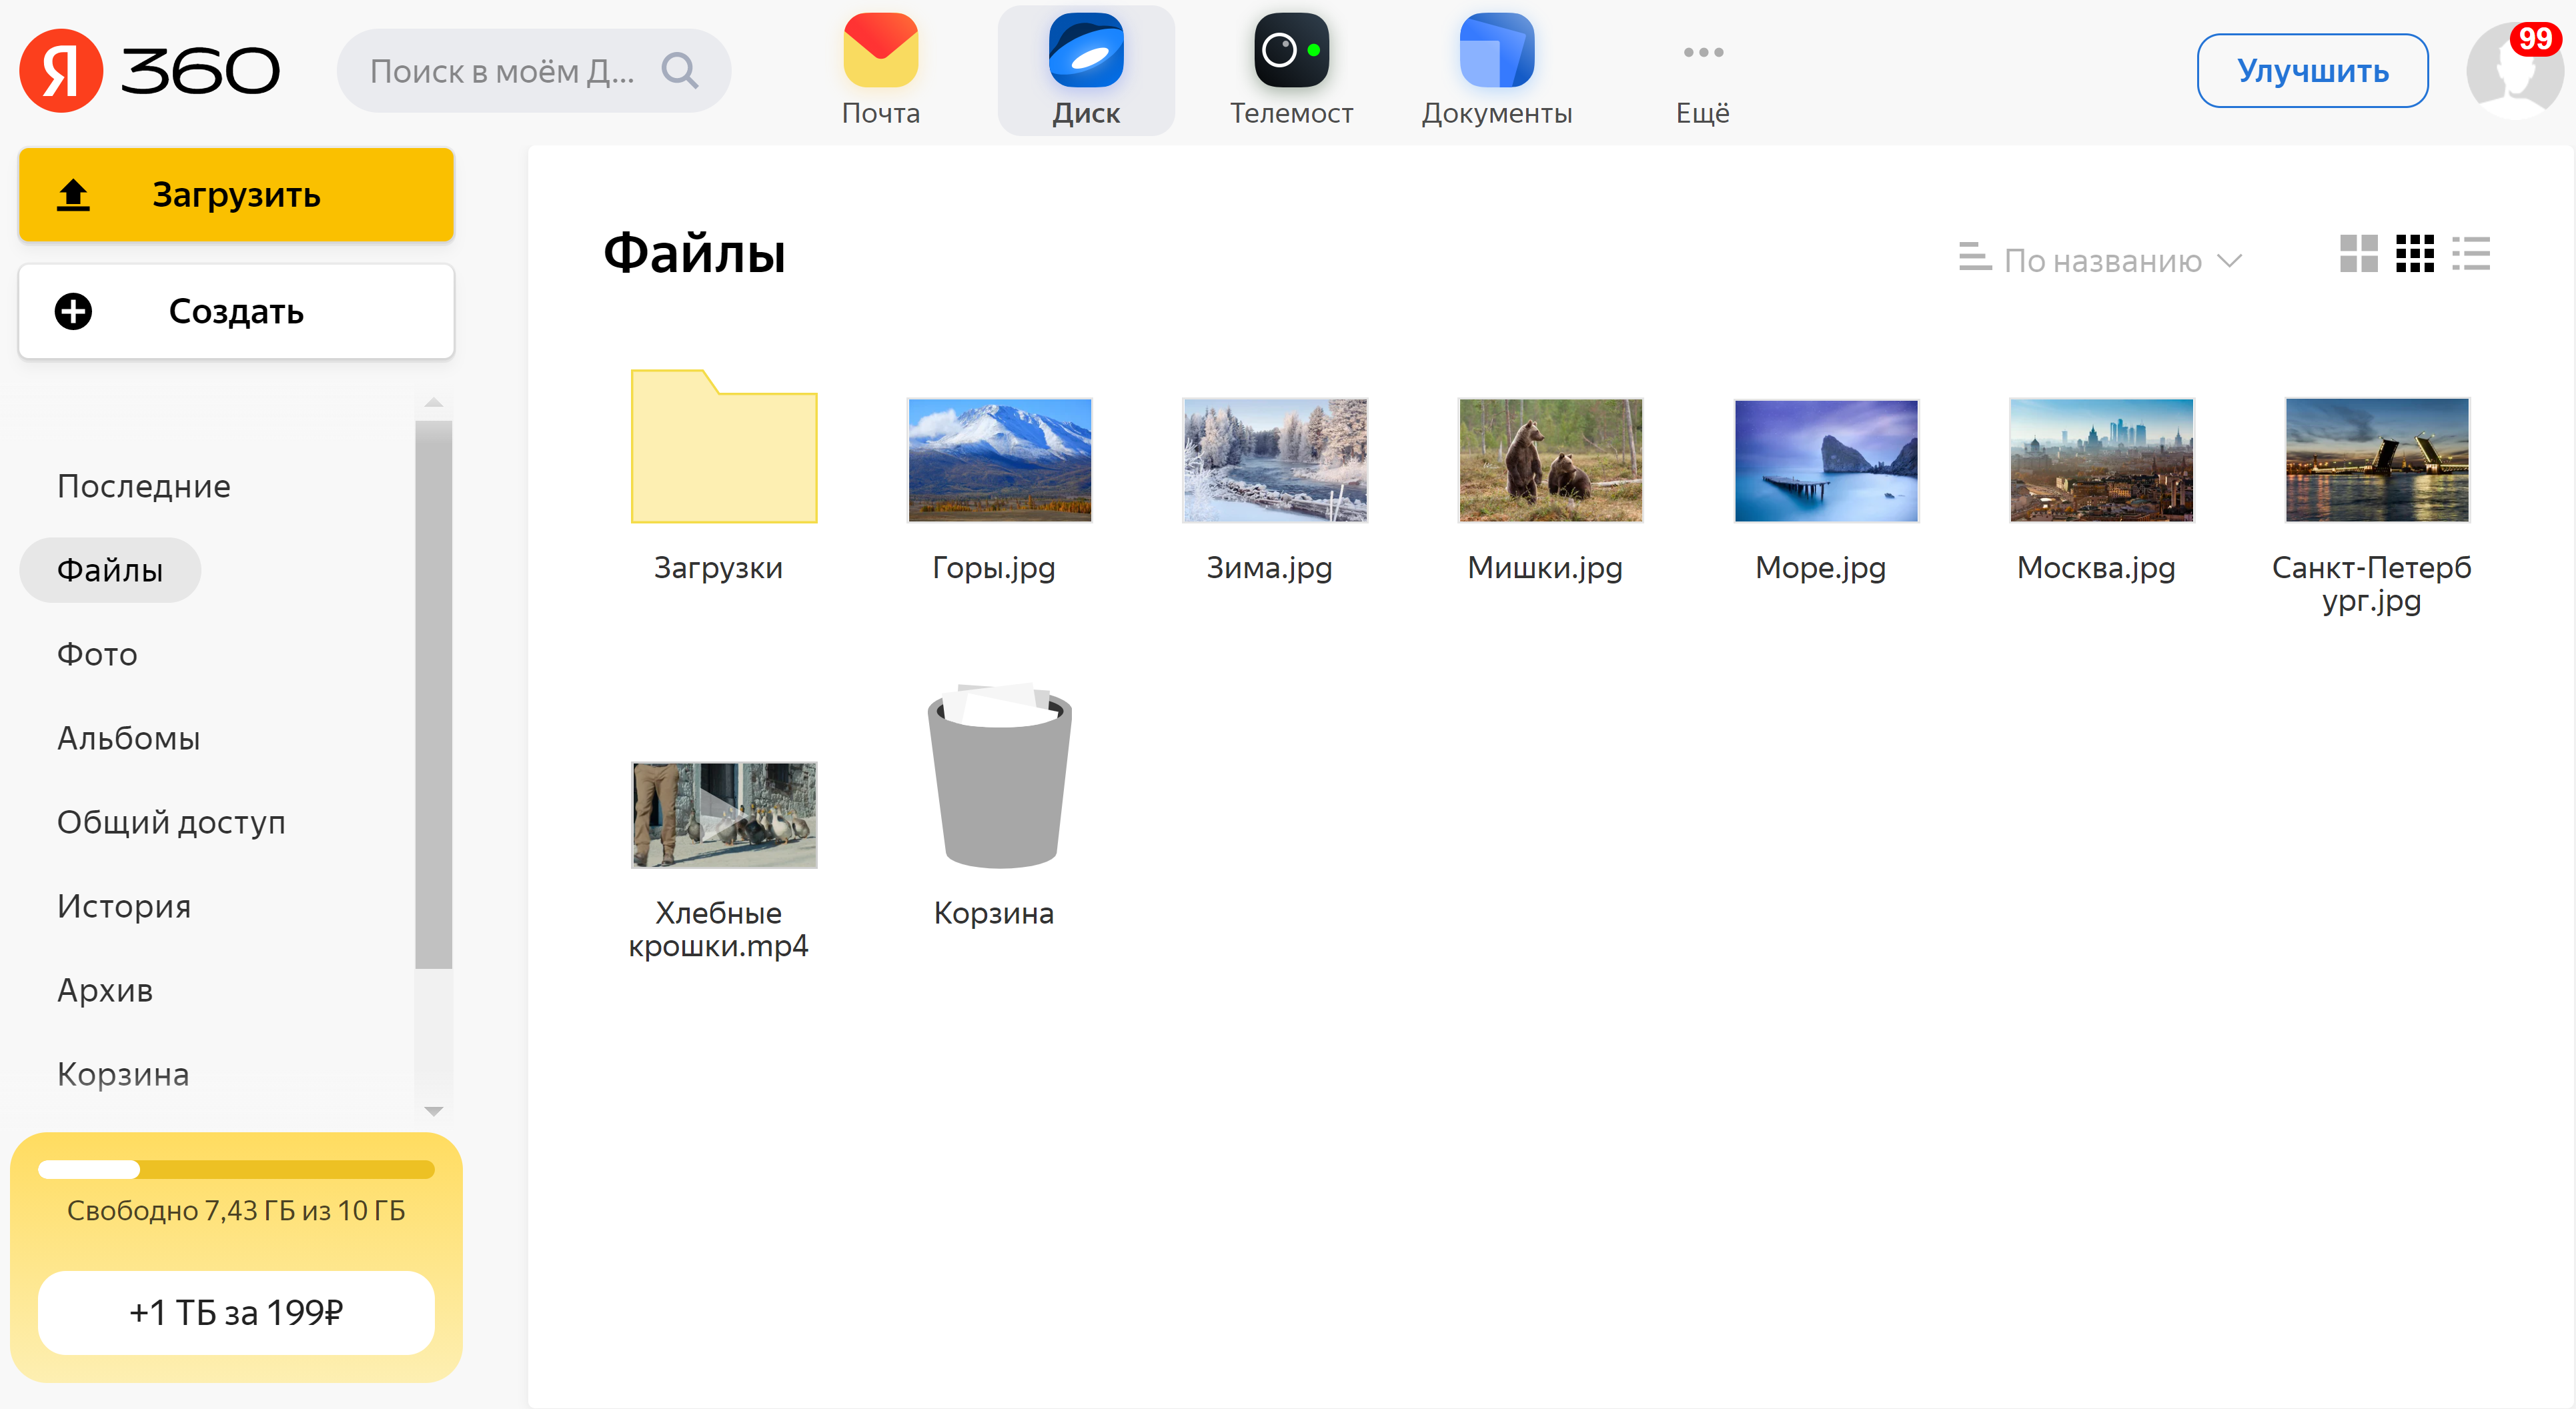Open Архив in the sidebar
This screenshot has height=1409, width=2576.
105,990
